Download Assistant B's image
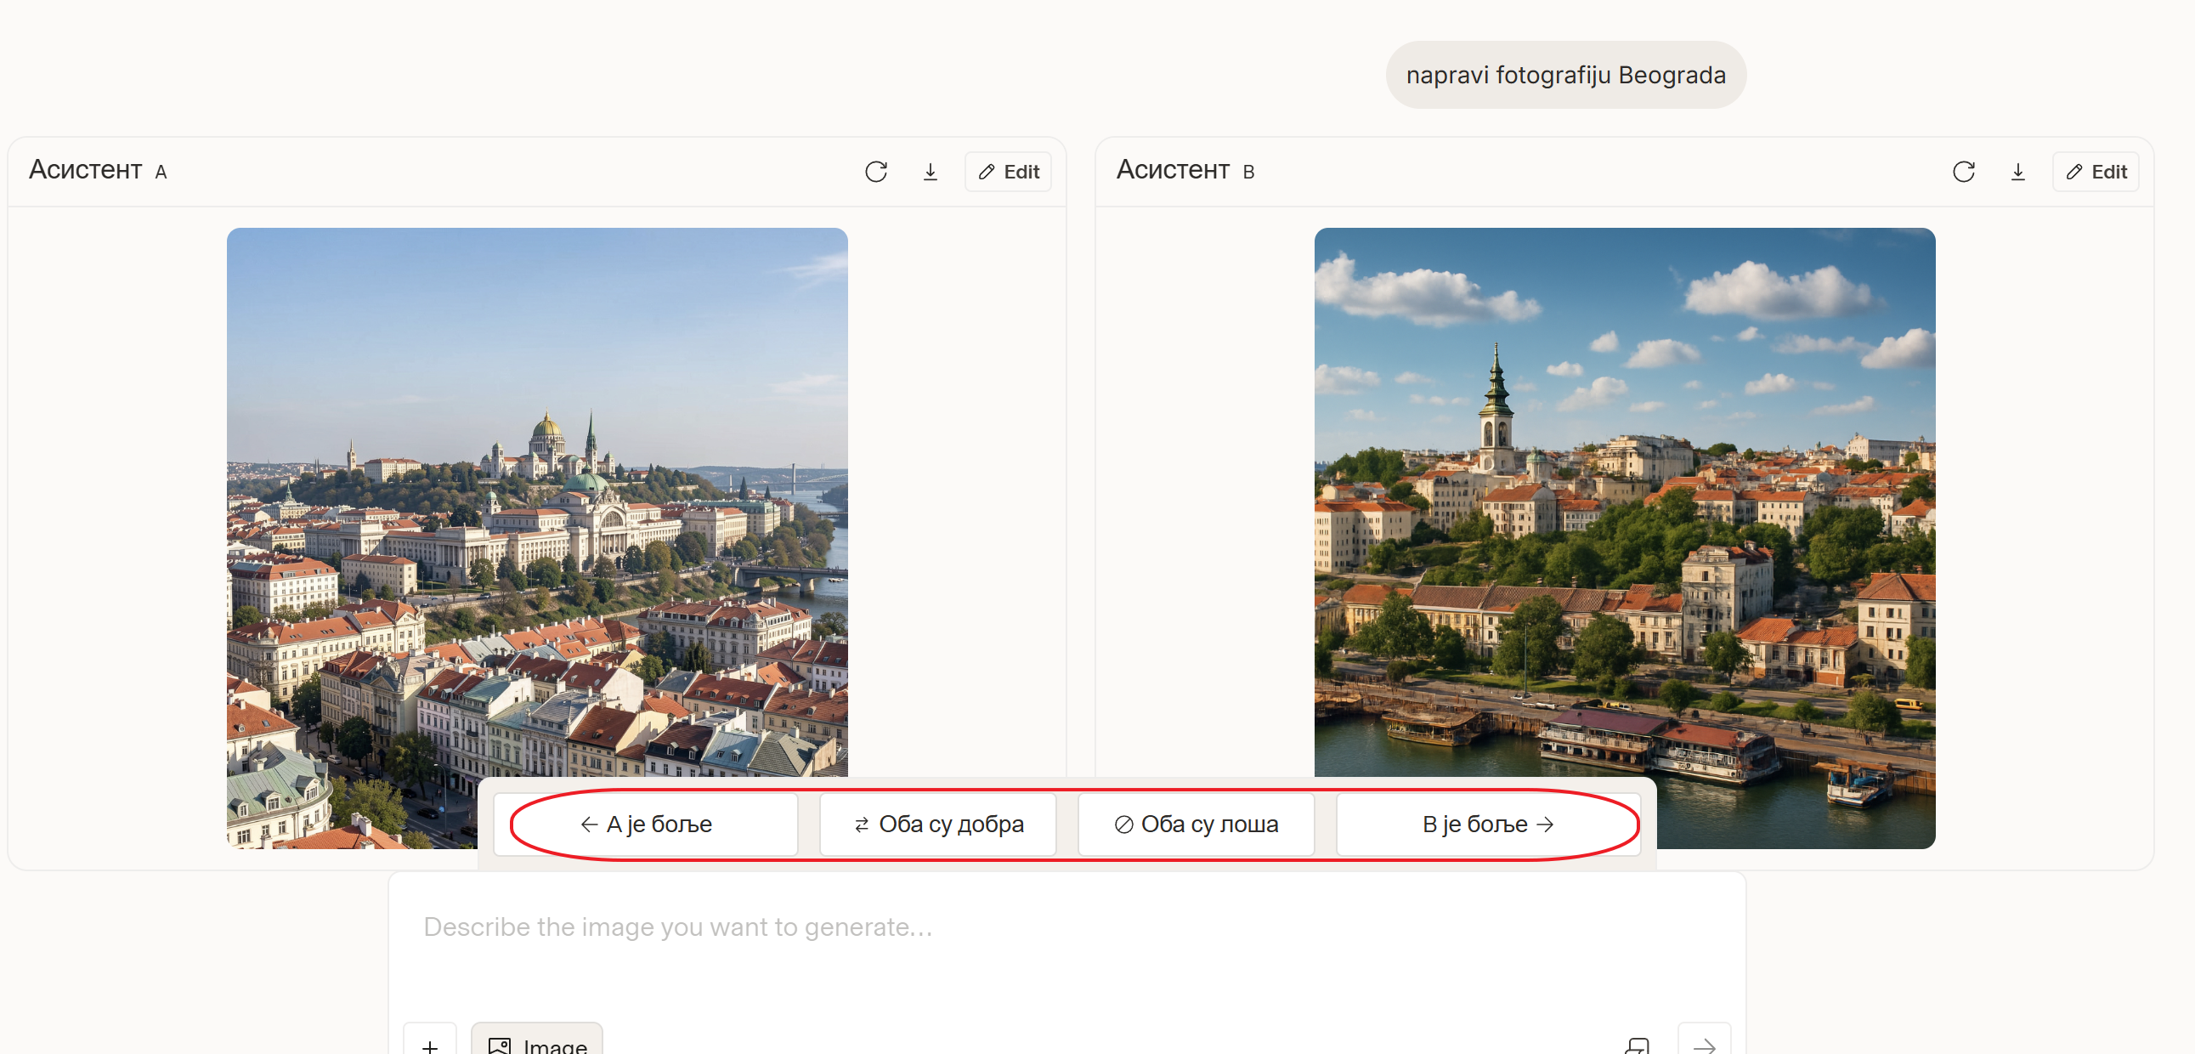The height and width of the screenshot is (1054, 2195). [2017, 172]
